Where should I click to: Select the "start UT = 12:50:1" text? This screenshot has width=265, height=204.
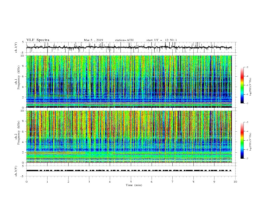pos(162,40)
